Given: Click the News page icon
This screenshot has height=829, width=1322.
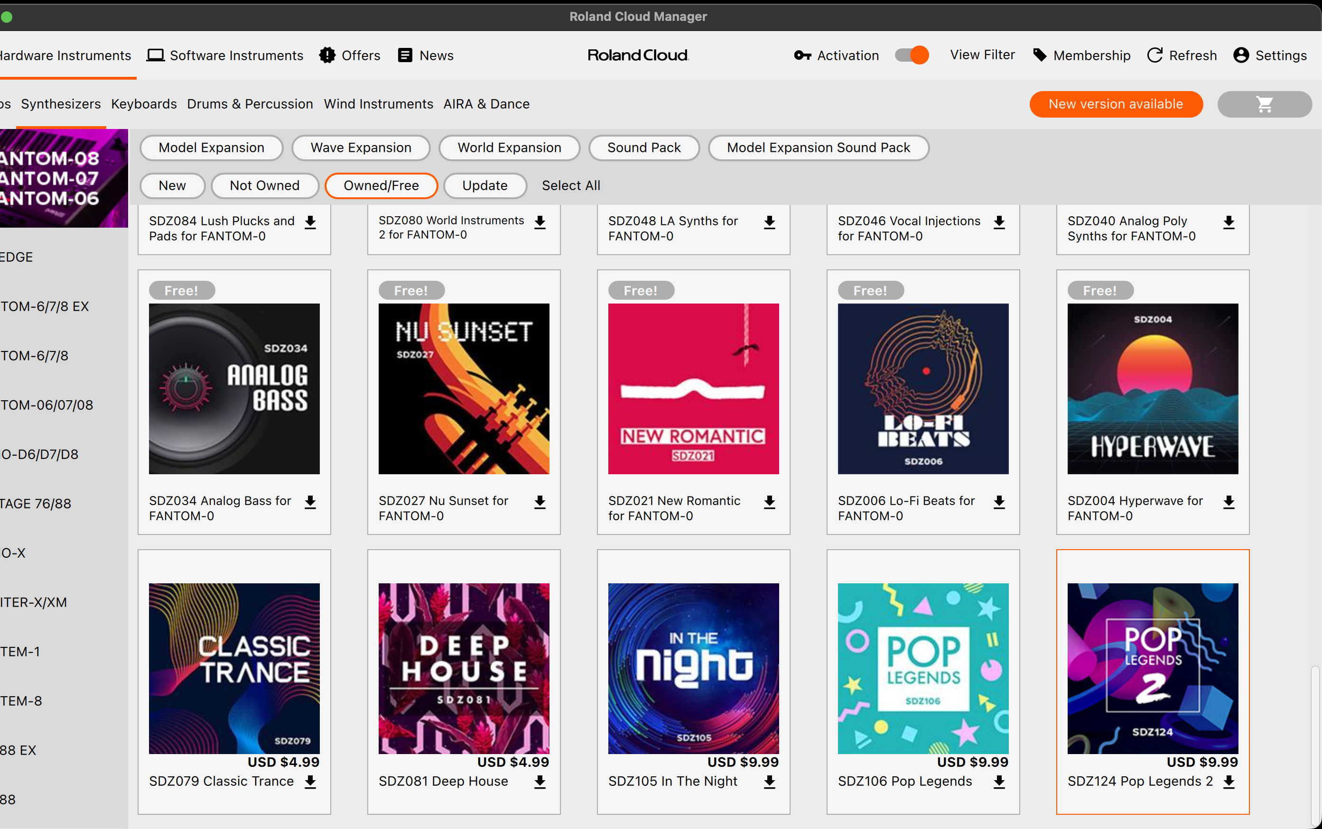Looking at the screenshot, I should [x=405, y=55].
